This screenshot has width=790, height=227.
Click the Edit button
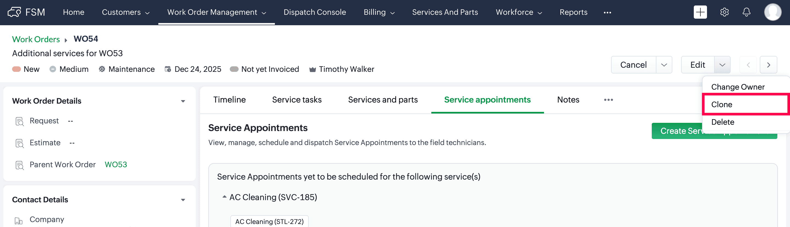[x=697, y=65]
